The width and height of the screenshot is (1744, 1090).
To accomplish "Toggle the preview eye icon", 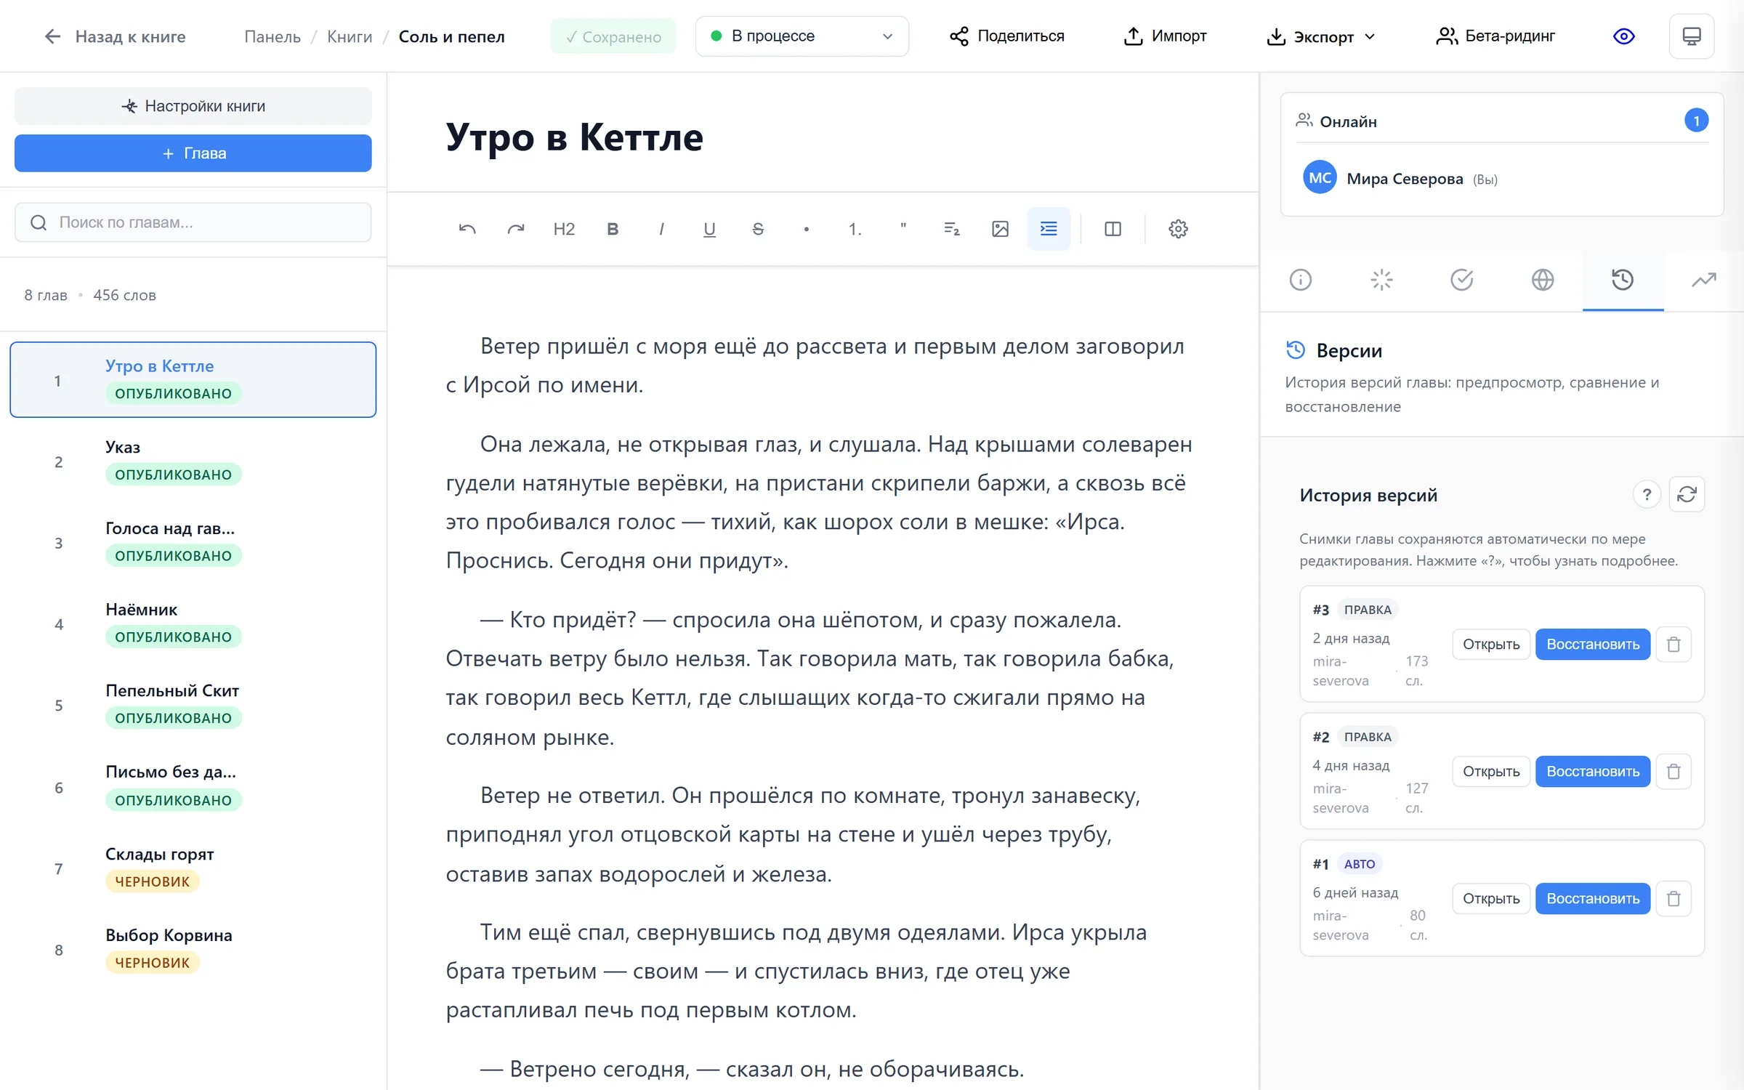I will coord(1624,36).
